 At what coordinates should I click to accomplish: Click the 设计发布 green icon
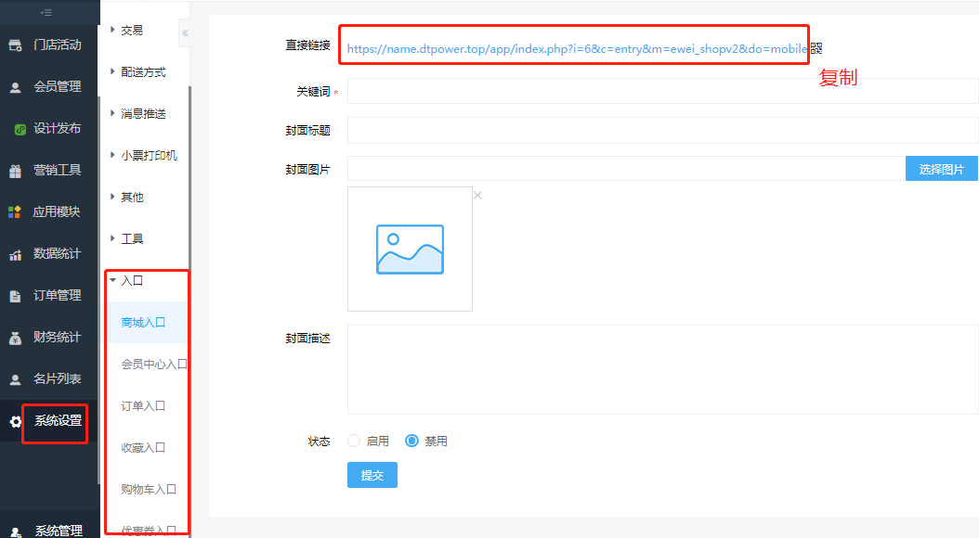(x=20, y=129)
